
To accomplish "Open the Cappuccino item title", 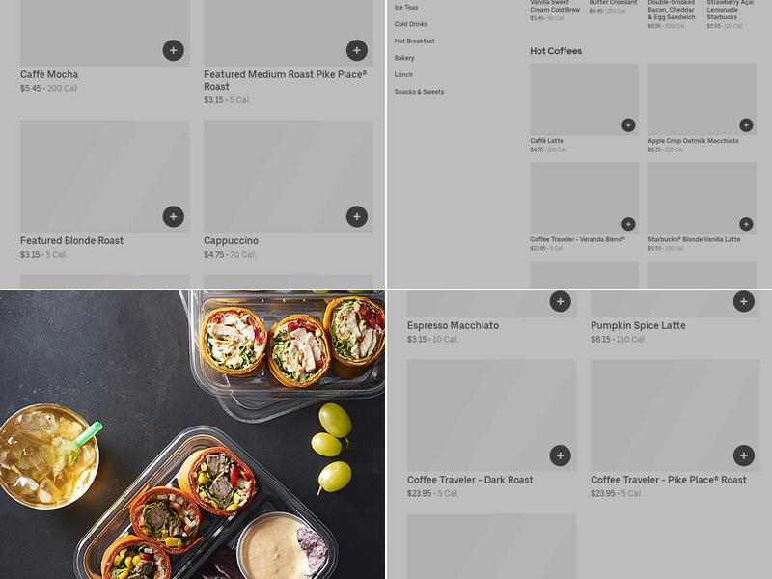I will tap(231, 240).
